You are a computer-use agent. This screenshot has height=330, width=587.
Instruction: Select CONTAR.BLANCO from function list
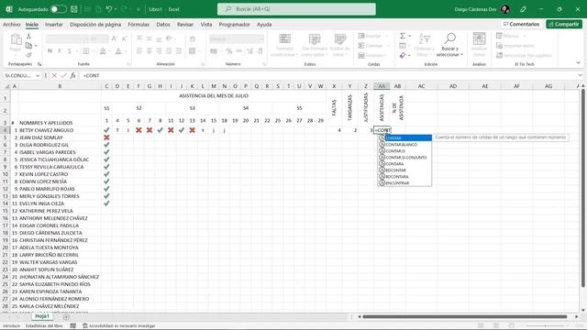(404, 145)
